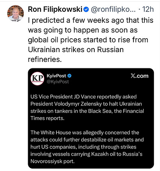Click the 12h post timestamp
Screen dimensions: 160x171
pyautogui.click(x=148, y=9)
